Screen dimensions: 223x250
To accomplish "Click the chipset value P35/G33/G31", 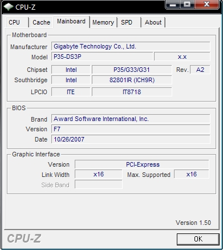I will pyautogui.click(x=132, y=70).
